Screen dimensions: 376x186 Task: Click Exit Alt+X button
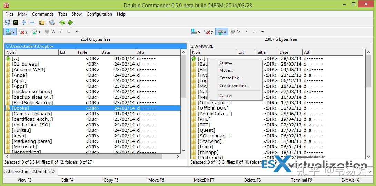[x=350, y=180]
